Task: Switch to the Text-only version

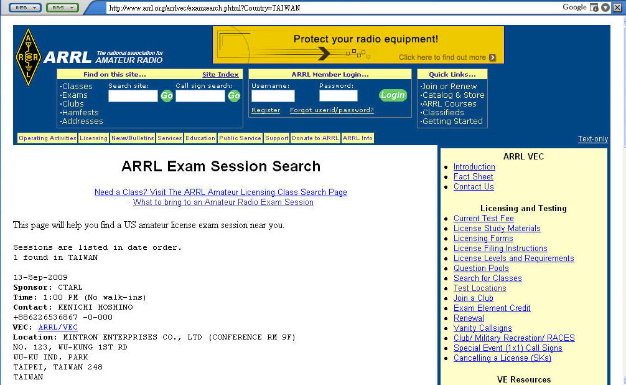Action: (x=593, y=139)
